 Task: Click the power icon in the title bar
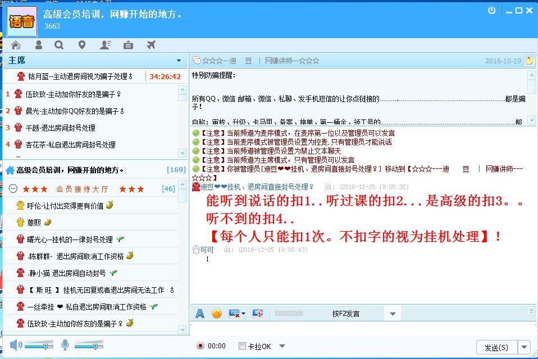click(x=493, y=10)
